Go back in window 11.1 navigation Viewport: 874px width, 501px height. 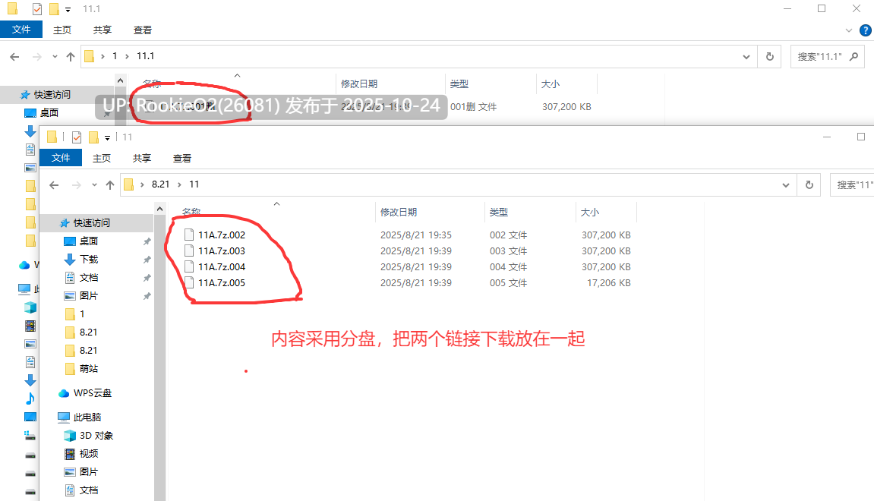(14, 57)
